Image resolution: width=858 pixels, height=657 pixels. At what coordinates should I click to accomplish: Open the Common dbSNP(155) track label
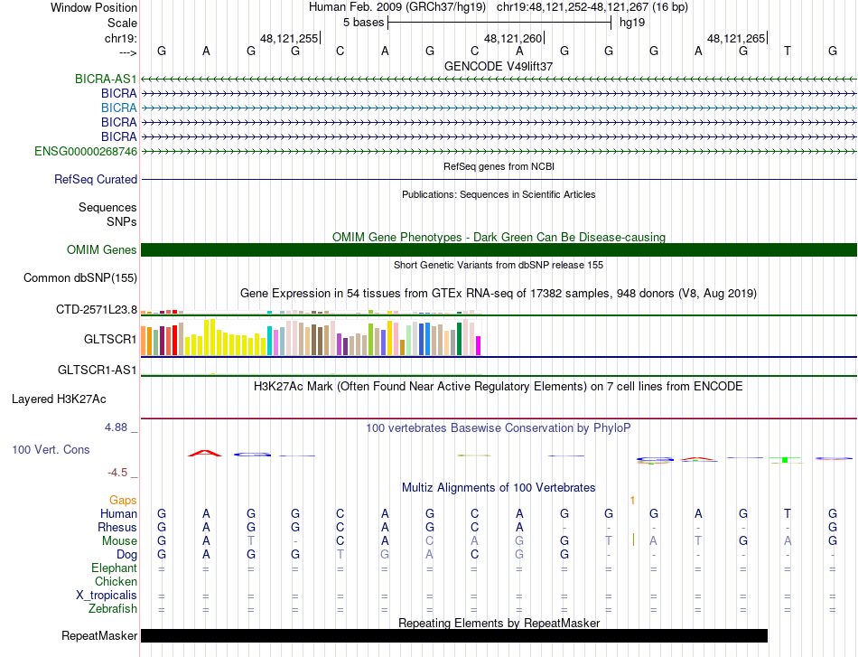click(79, 277)
